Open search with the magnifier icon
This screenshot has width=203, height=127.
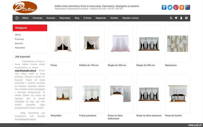171,18
